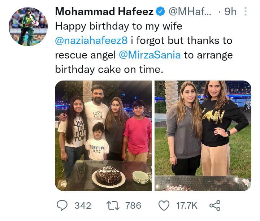Click the retweet arrows icon
Viewport: 260px width, 221px height.
tap(113, 205)
